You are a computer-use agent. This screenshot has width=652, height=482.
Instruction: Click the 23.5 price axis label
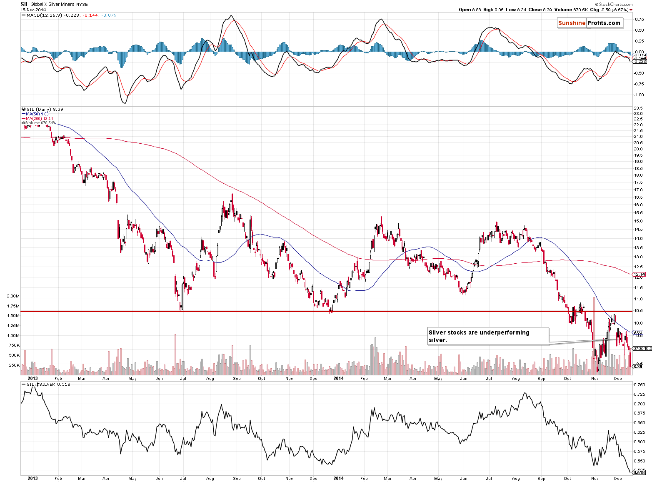(x=638, y=108)
